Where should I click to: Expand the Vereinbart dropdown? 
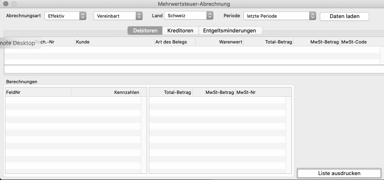[x=118, y=16]
